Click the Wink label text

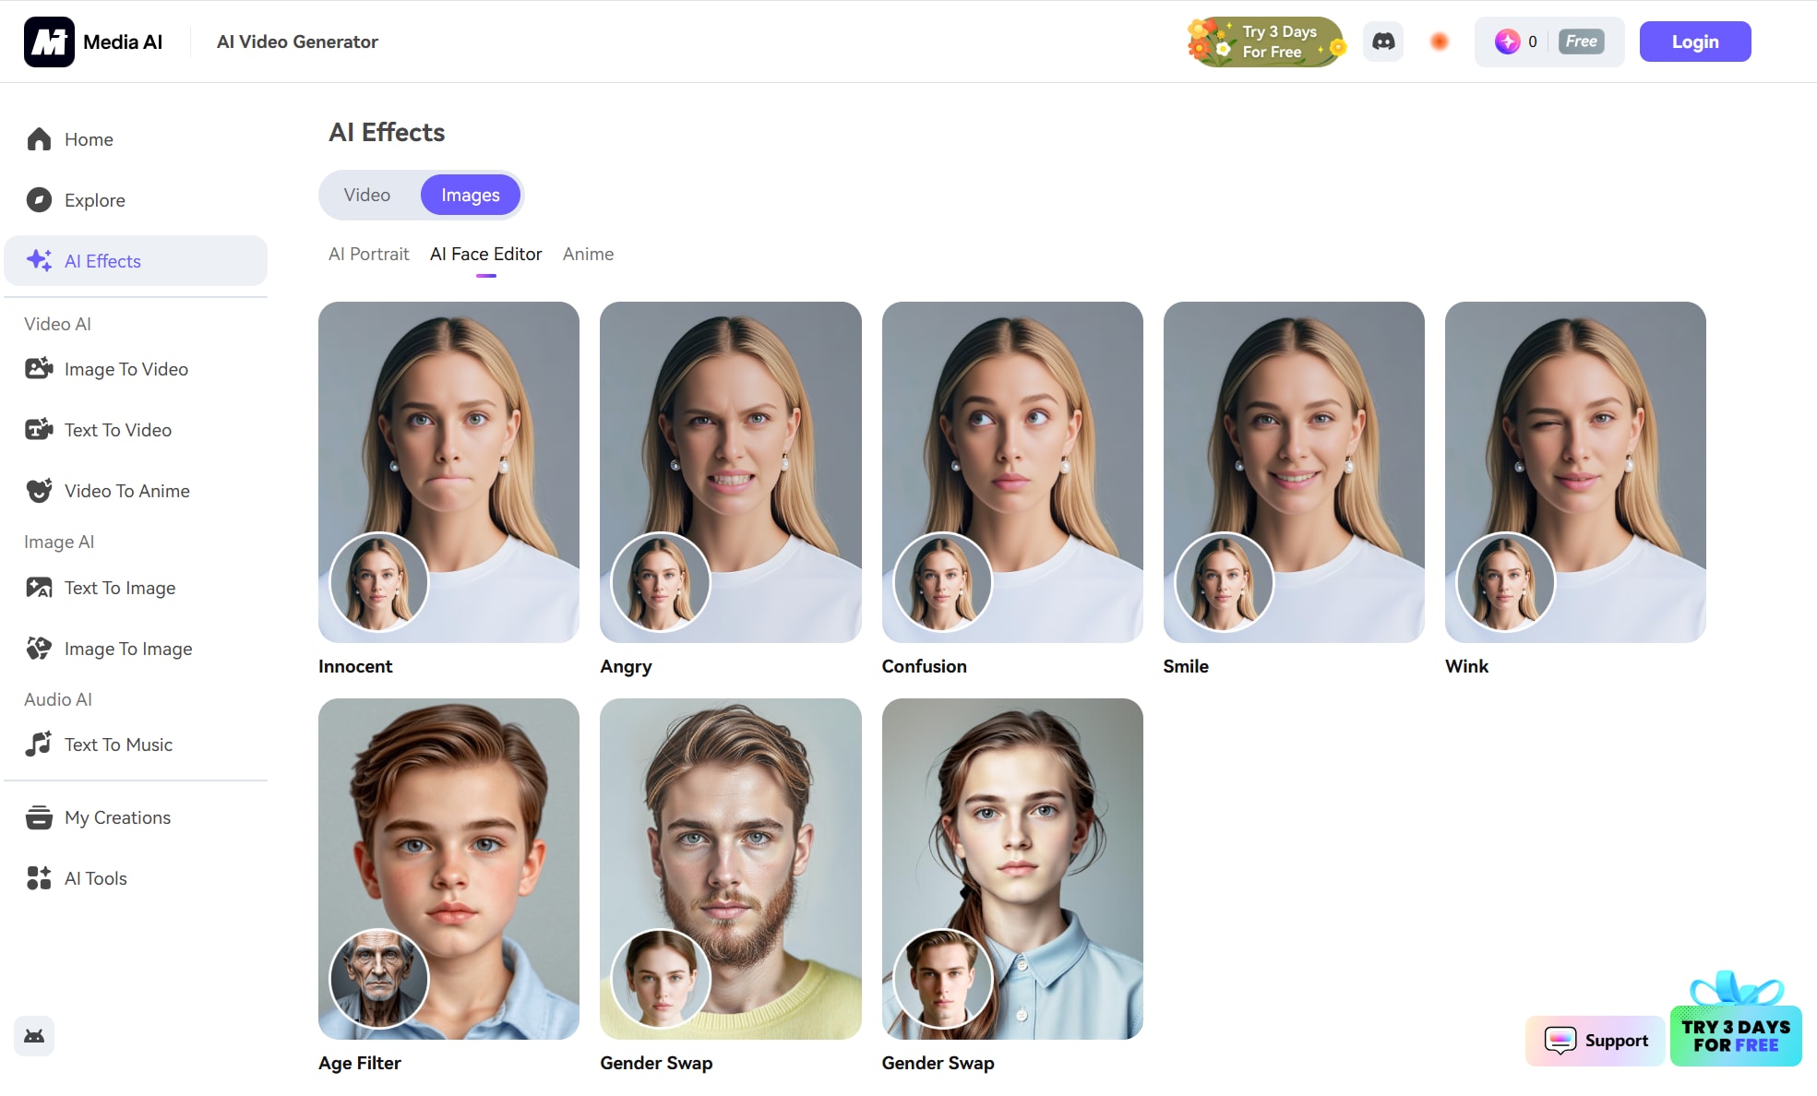(x=1466, y=666)
